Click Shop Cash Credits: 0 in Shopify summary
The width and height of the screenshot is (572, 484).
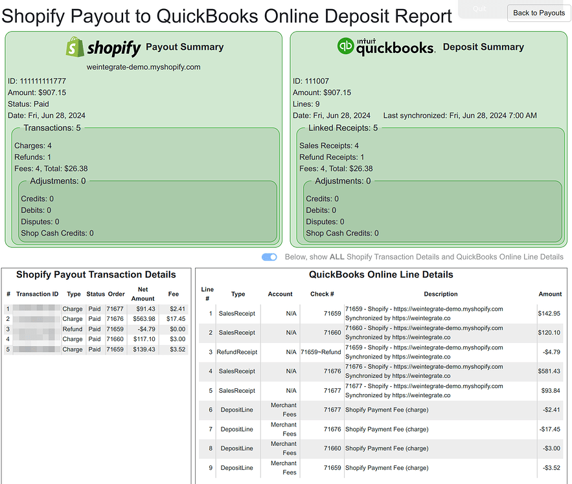tap(57, 233)
